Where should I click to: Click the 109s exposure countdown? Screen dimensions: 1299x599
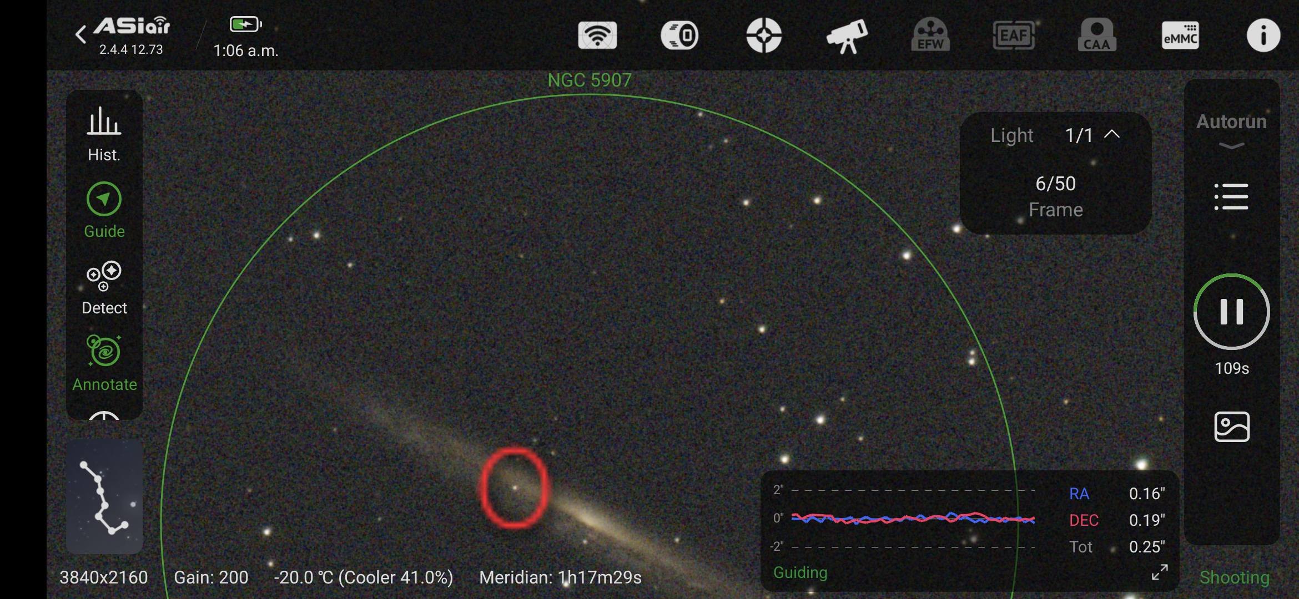(x=1232, y=368)
